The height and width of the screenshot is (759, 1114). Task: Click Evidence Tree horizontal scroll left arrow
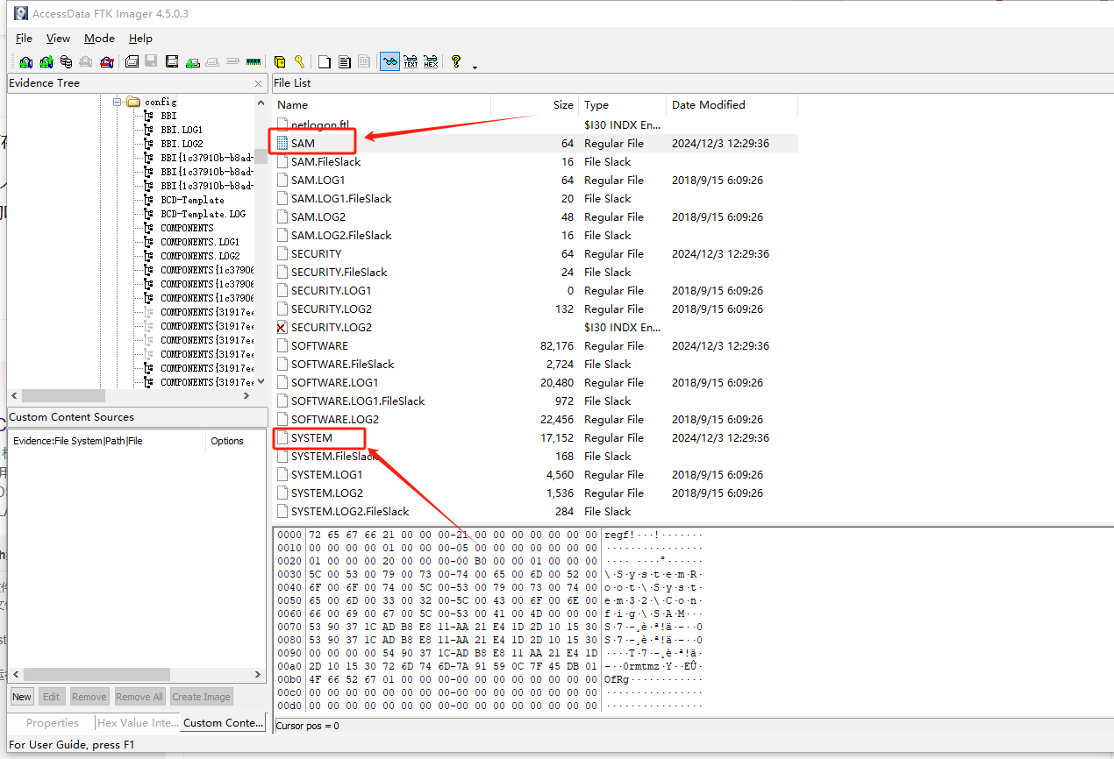pyautogui.click(x=15, y=396)
